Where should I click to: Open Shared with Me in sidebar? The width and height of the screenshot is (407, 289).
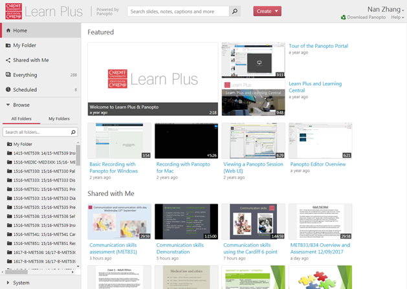point(41,60)
